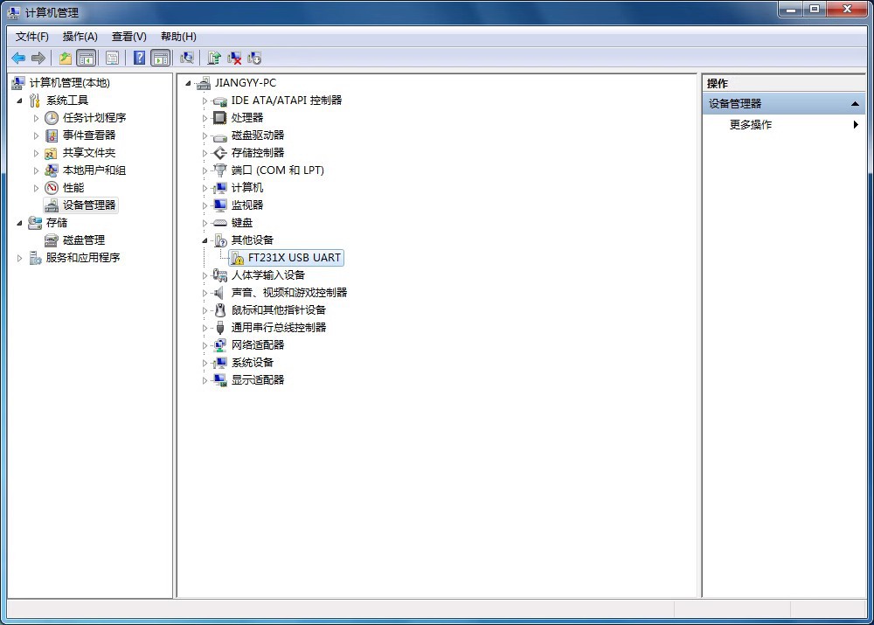Click Scan for hardware changes icon
The width and height of the screenshot is (874, 625).
187,58
